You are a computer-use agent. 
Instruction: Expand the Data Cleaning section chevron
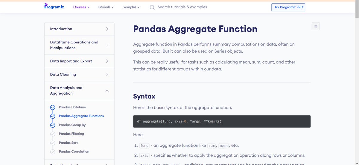click(x=107, y=75)
